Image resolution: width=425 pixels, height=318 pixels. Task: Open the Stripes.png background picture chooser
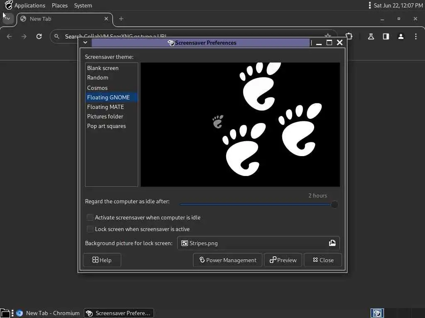(x=258, y=243)
